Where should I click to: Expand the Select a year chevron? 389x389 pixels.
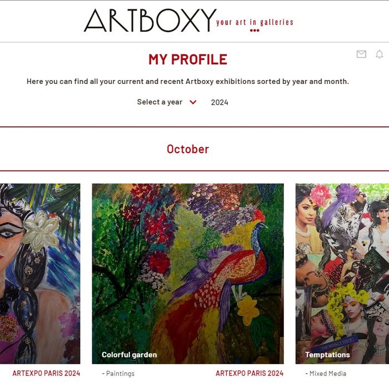click(x=193, y=102)
